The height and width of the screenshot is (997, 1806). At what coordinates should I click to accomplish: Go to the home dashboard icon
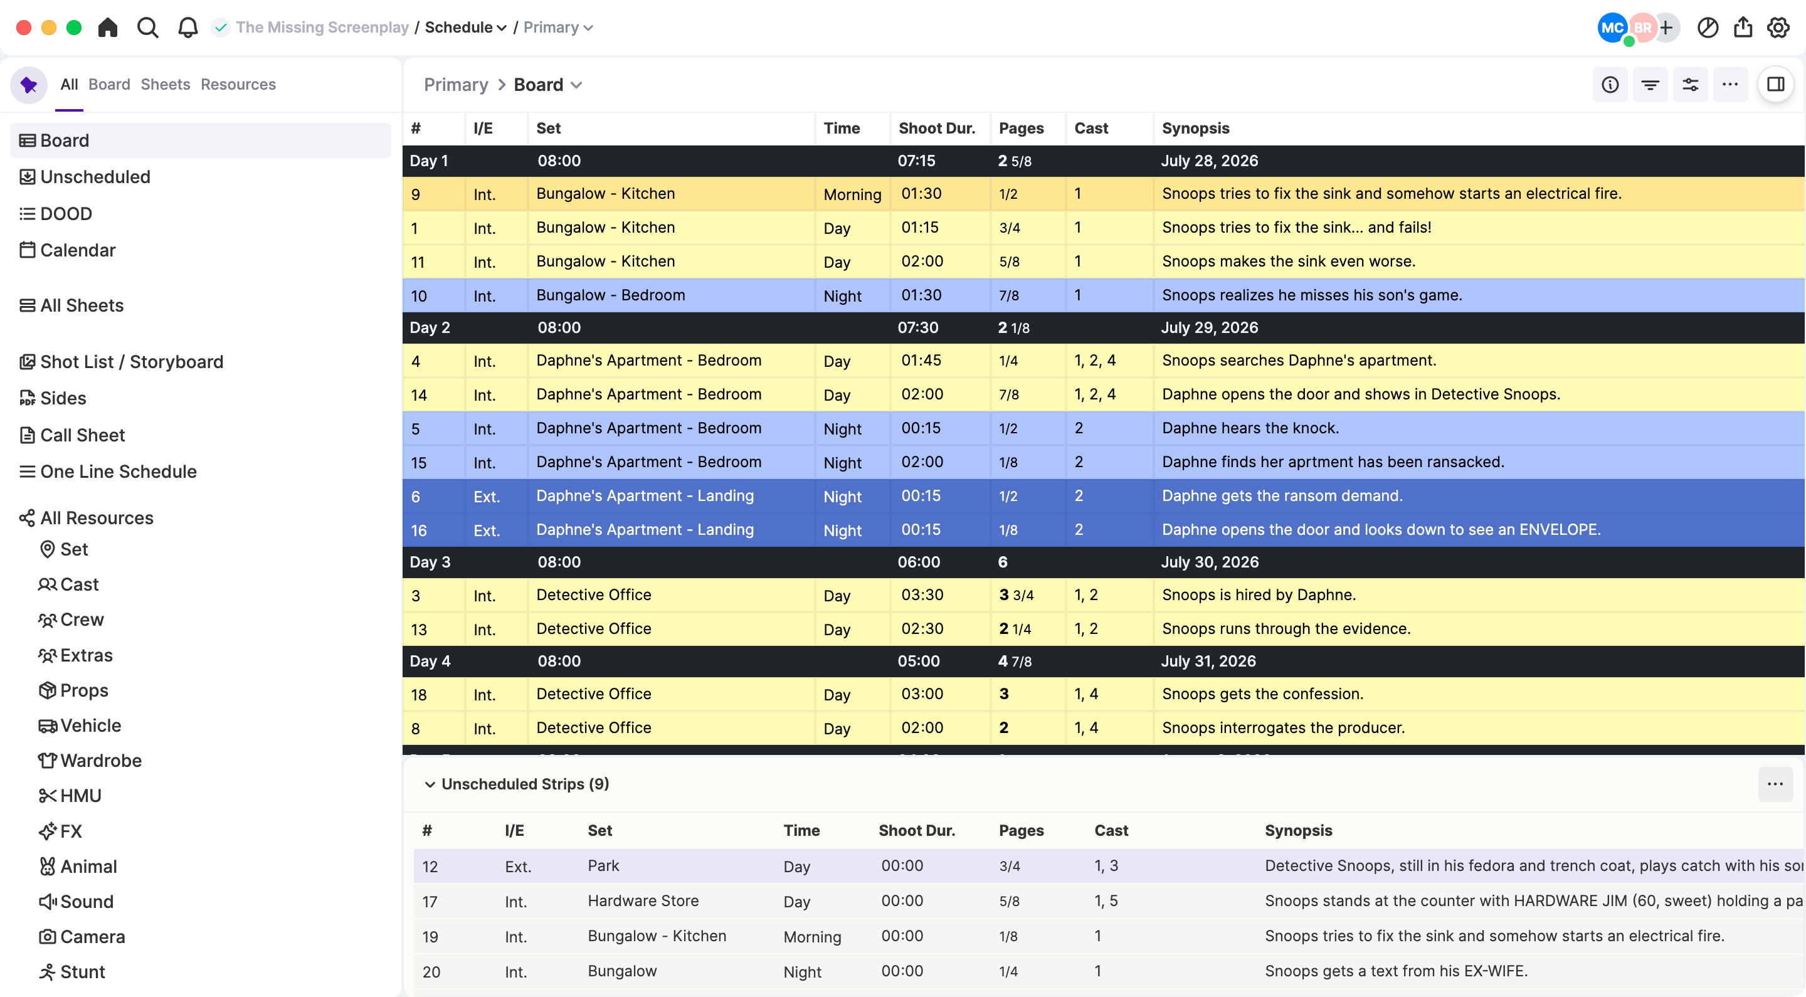pyautogui.click(x=107, y=28)
